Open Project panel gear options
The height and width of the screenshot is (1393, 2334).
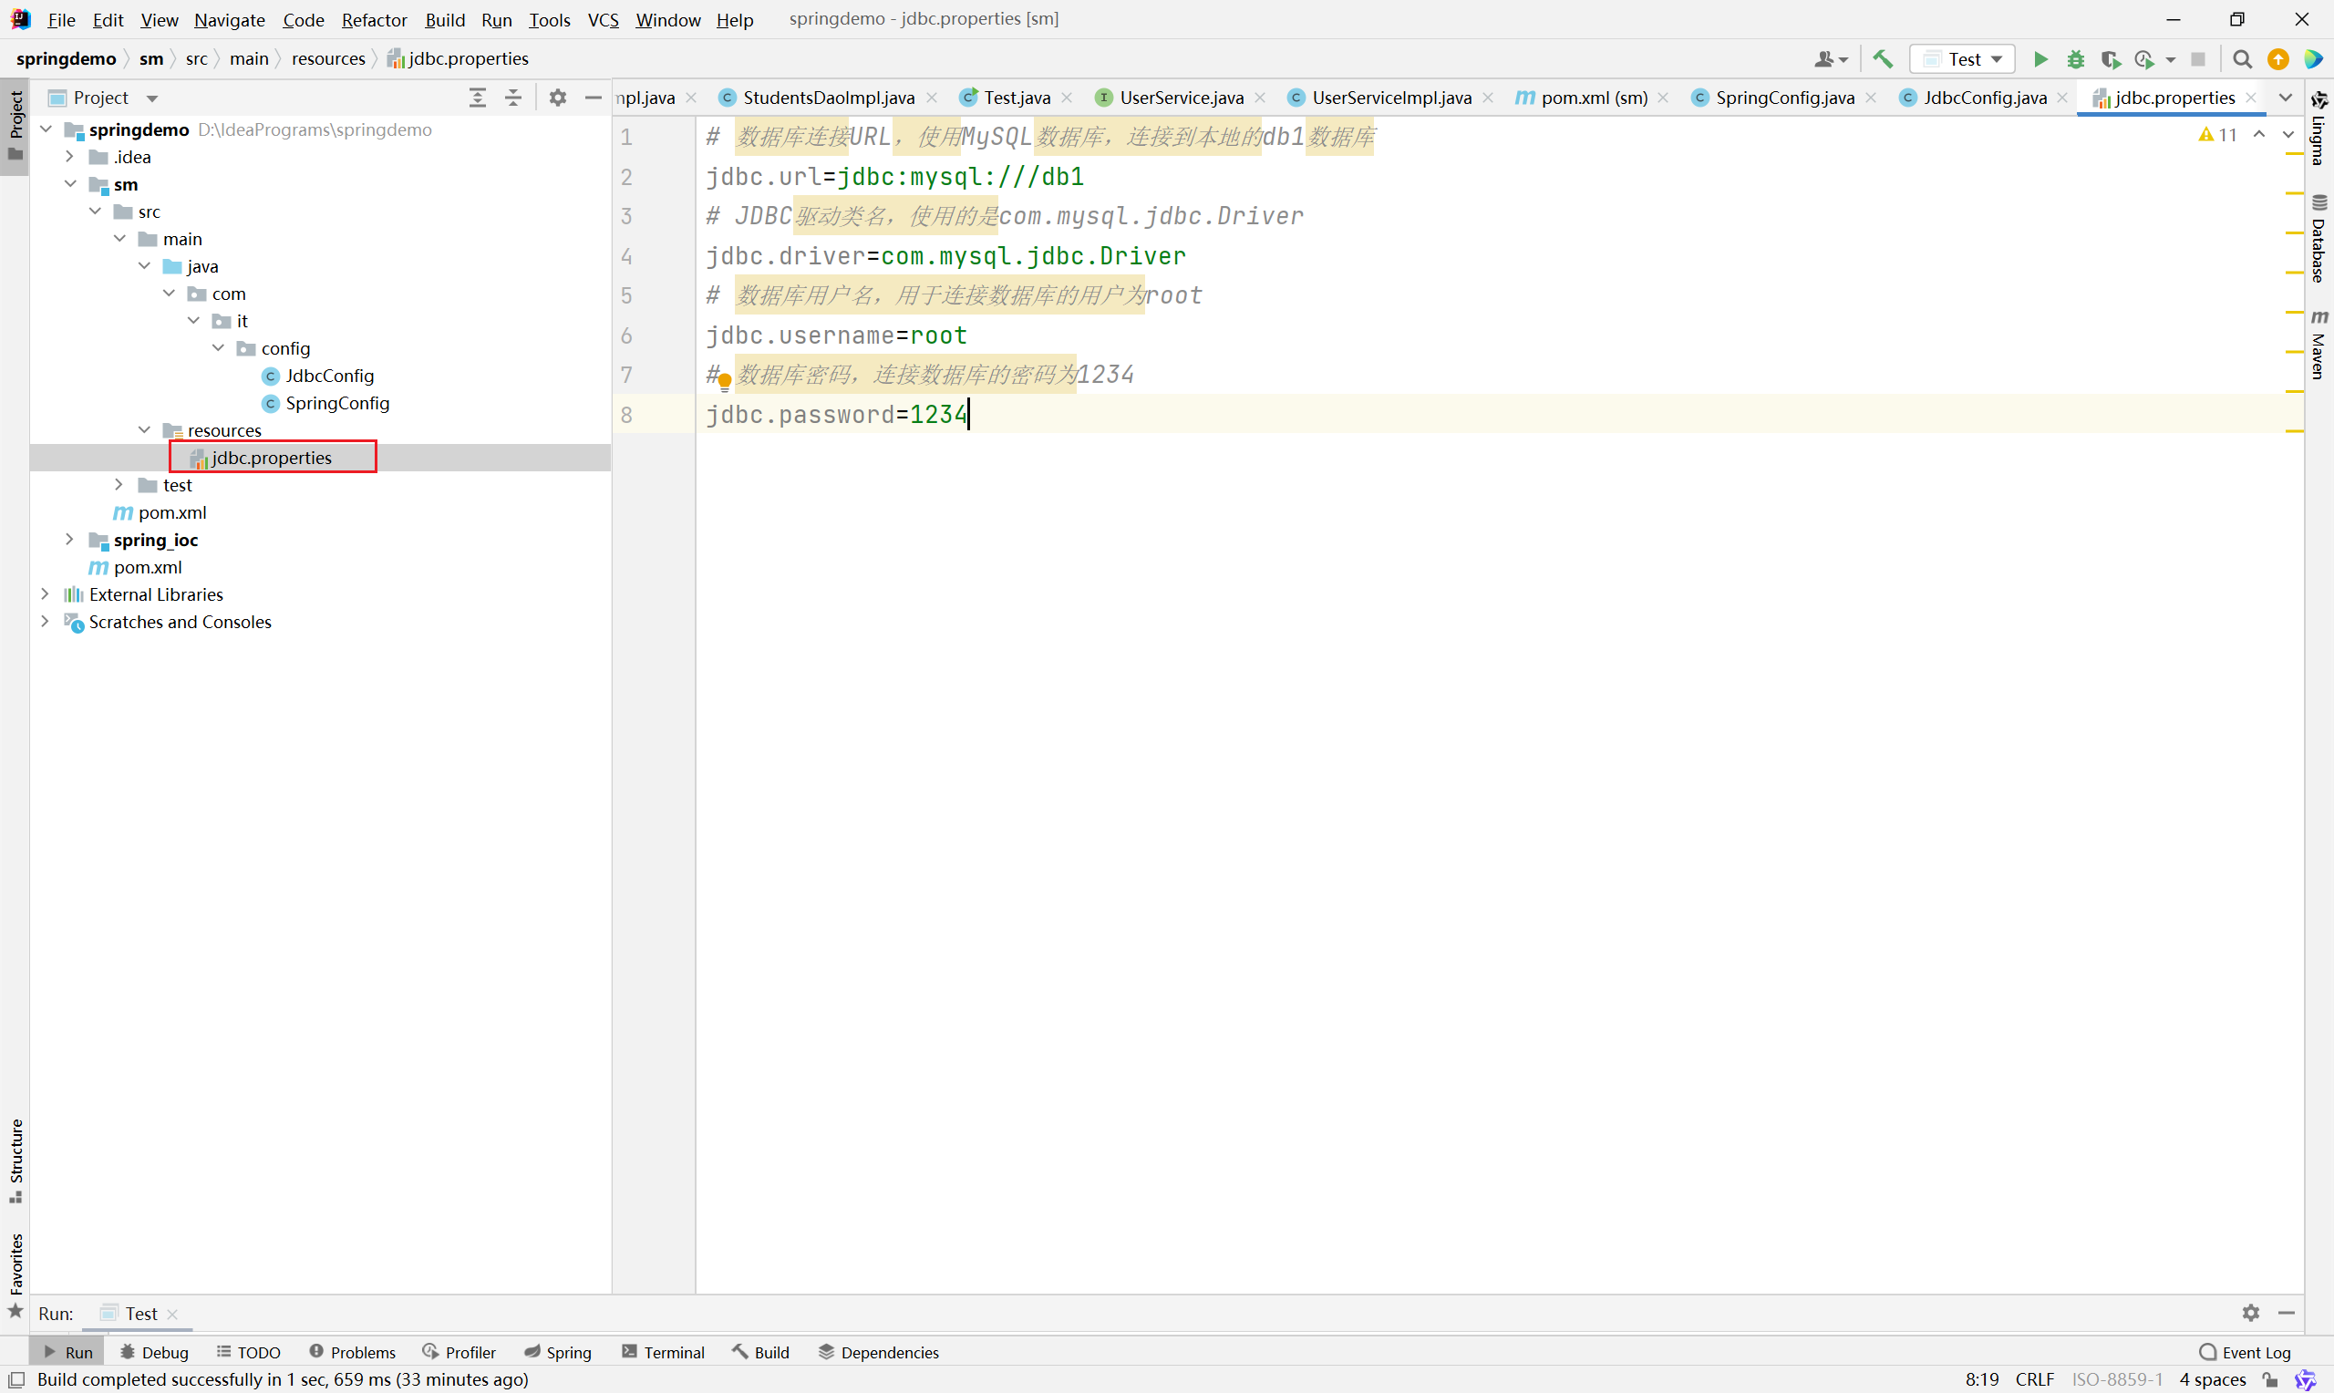pos(557,98)
